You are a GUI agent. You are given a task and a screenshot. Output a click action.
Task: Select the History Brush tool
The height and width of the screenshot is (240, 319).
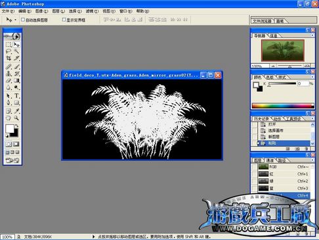16,74
